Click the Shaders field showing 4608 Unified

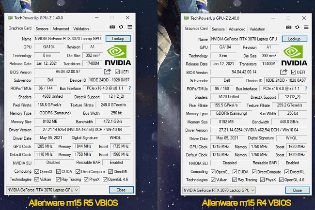52,96
